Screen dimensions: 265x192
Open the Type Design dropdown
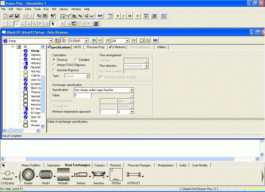[x=88, y=76]
